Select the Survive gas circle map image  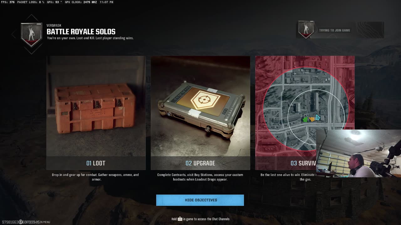click(x=305, y=106)
